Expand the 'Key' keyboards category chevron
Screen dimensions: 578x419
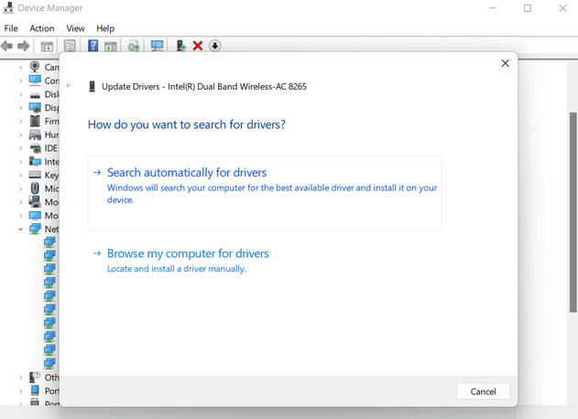click(21, 176)
